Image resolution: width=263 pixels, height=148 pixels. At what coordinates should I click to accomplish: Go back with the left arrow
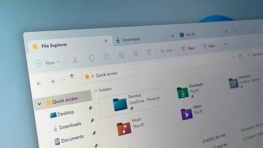39,83
